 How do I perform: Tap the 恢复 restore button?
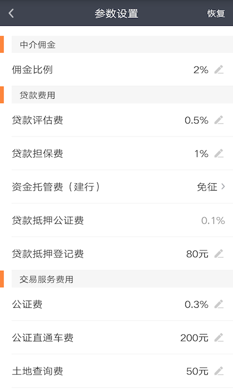(216, 14)
